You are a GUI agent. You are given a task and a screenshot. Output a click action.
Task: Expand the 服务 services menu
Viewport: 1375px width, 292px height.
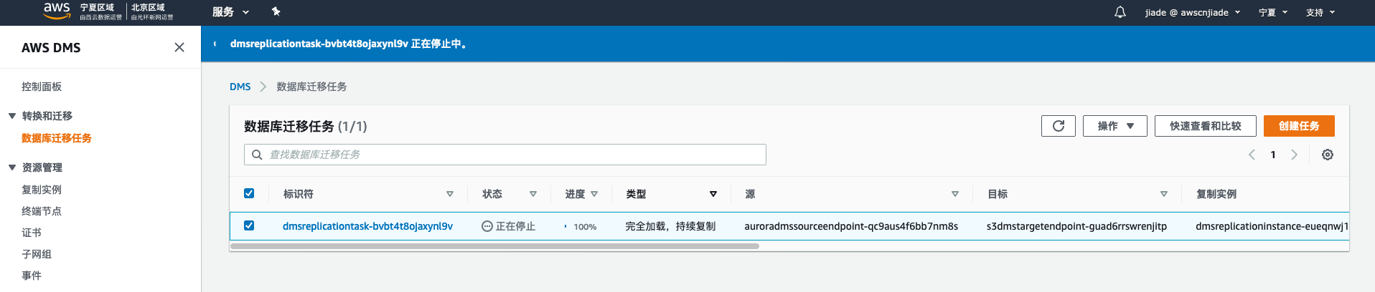[230, 12]
